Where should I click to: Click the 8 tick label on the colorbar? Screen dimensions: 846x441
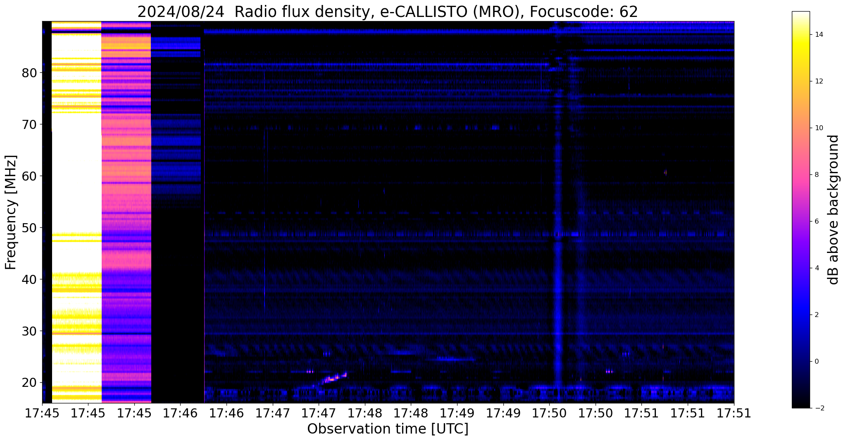click(816, 175)
